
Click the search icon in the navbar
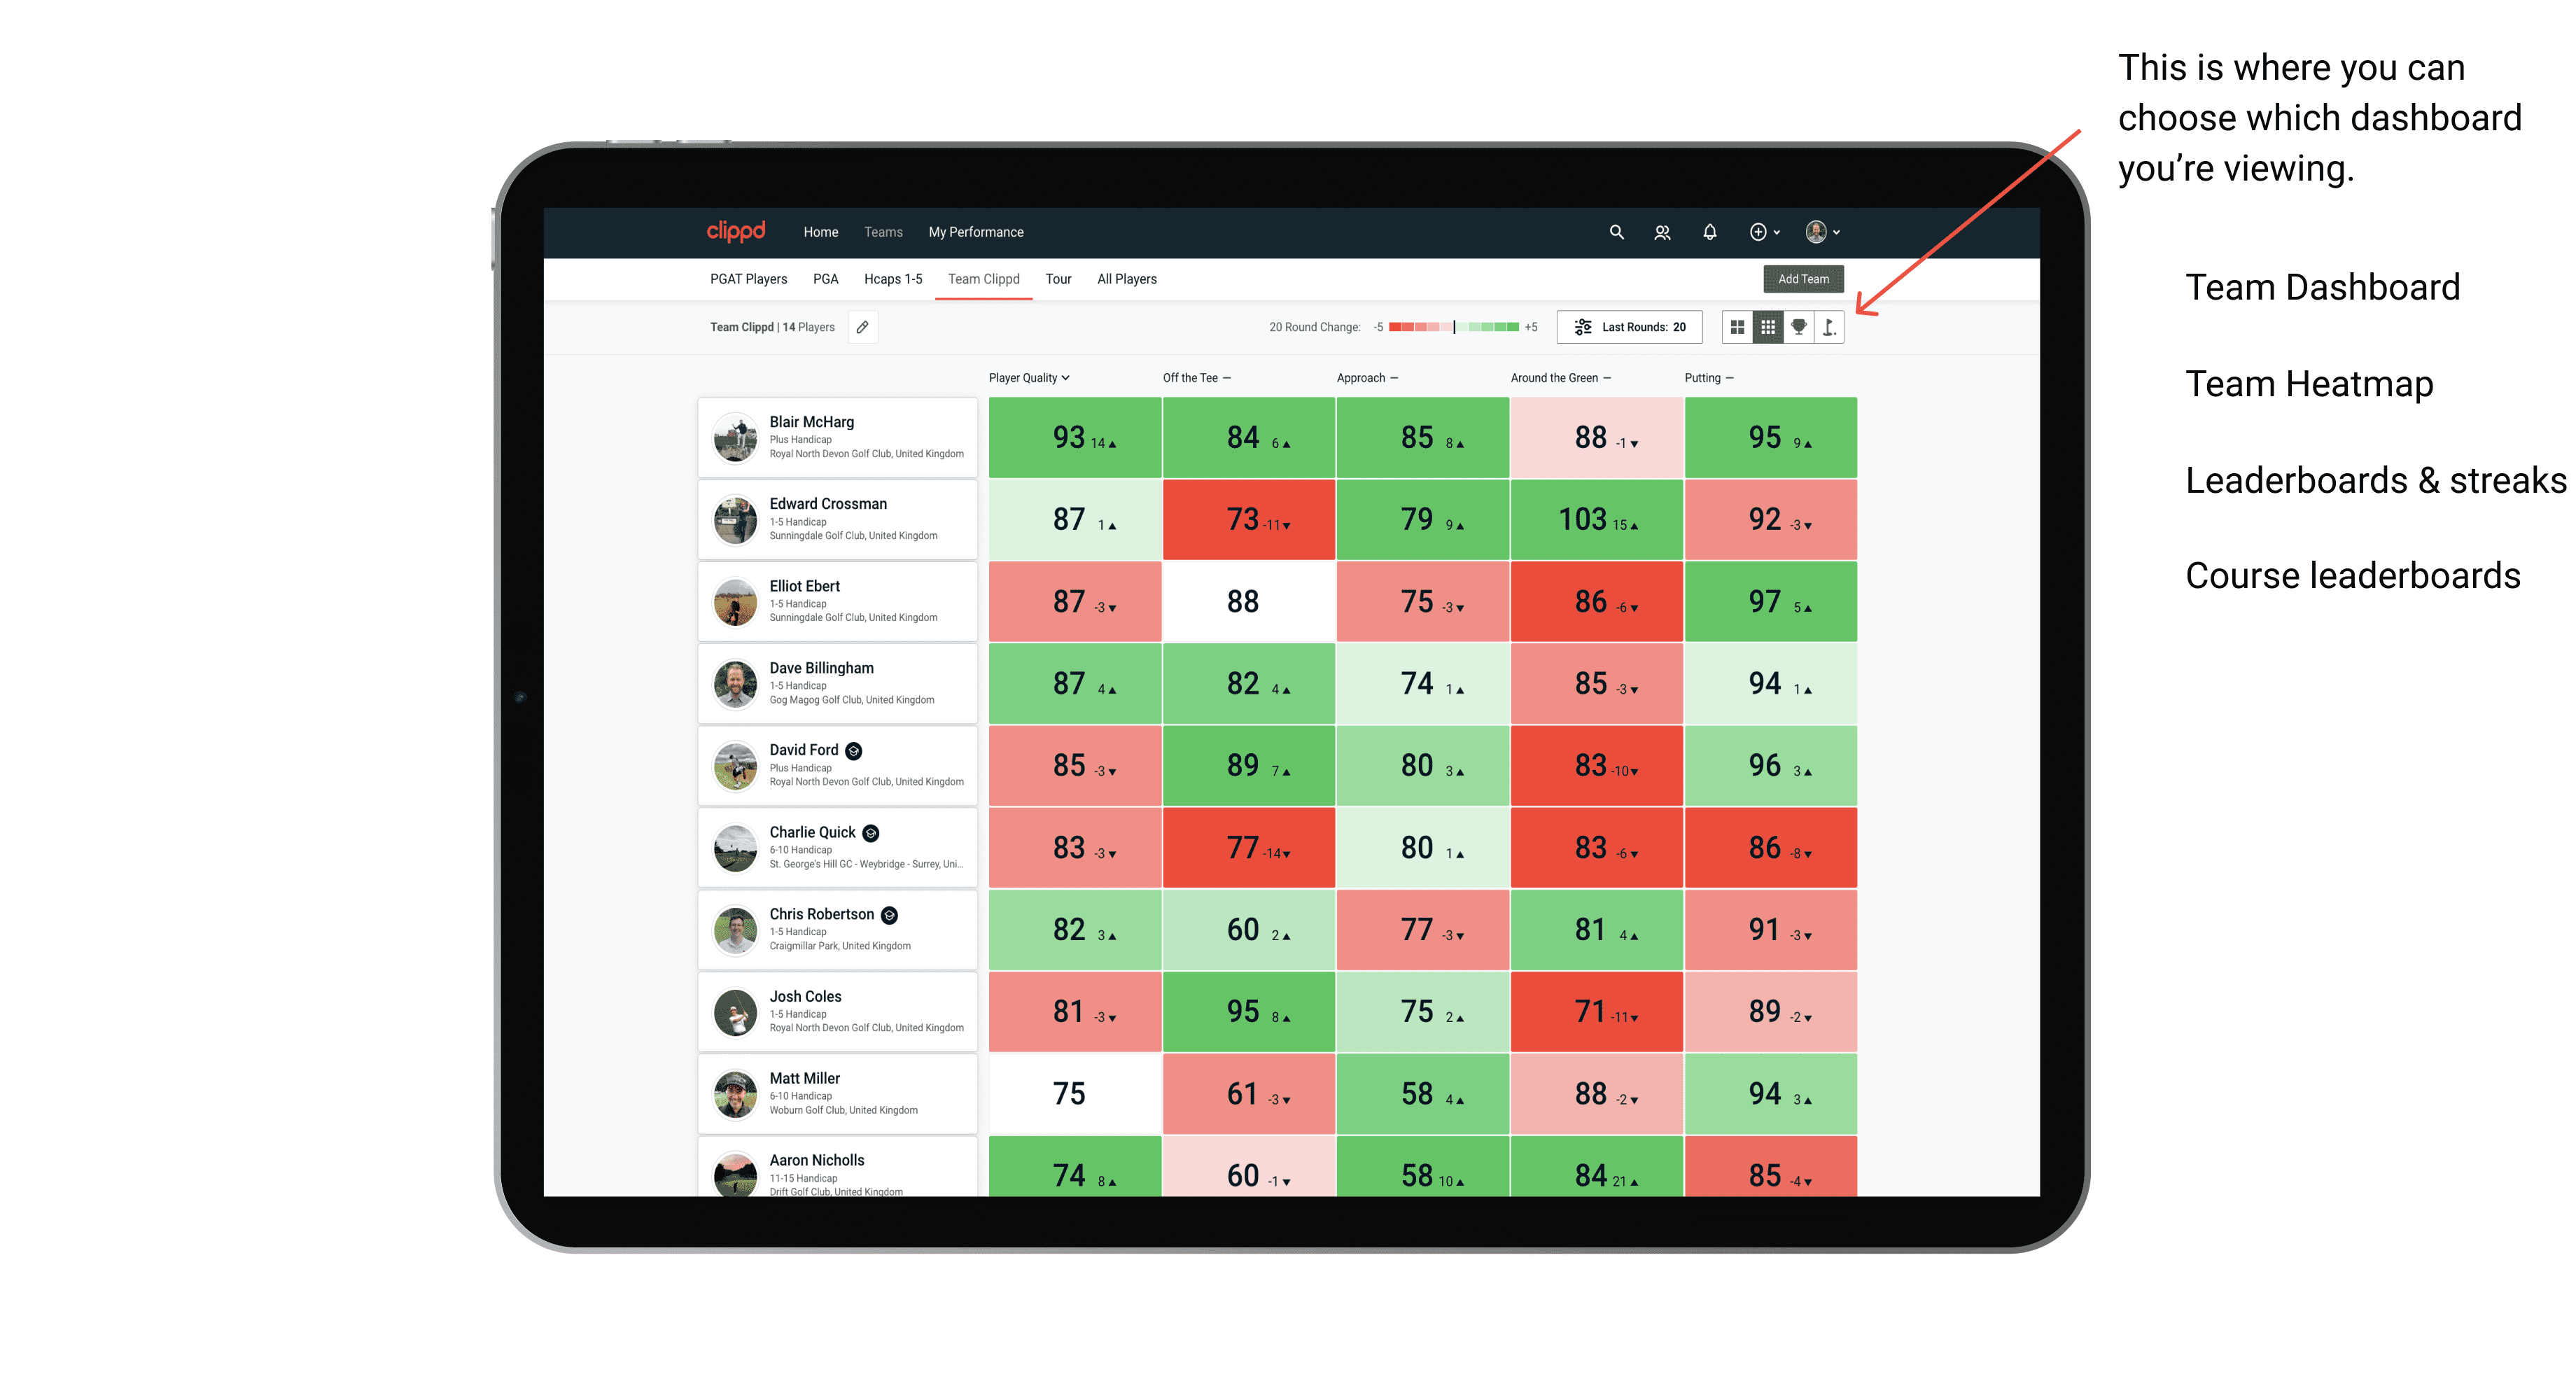tap(1612, 232)
